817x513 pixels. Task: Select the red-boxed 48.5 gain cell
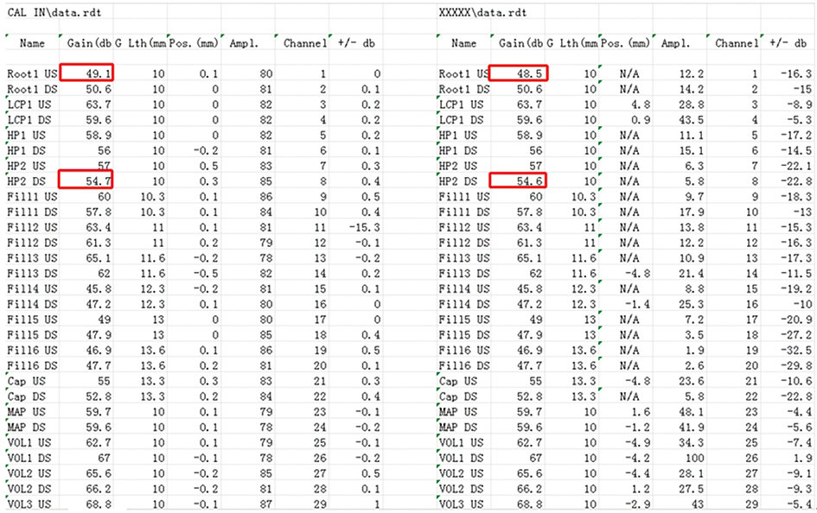pos(517,74)
